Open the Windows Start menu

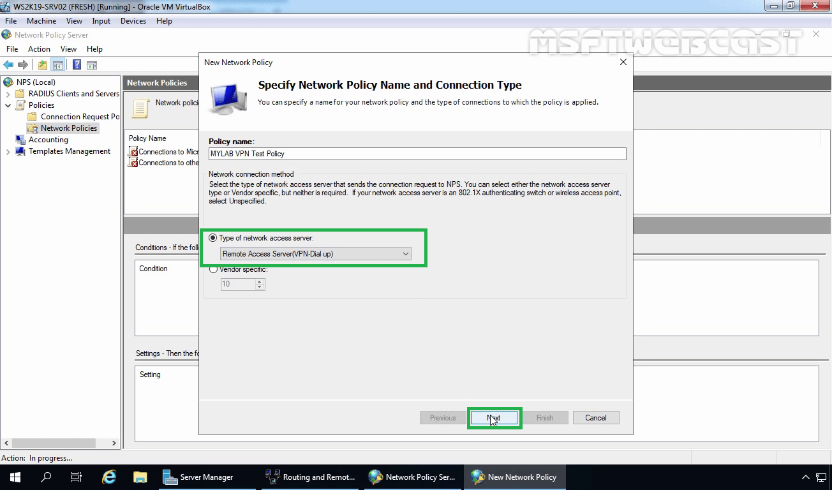(15, 477)
